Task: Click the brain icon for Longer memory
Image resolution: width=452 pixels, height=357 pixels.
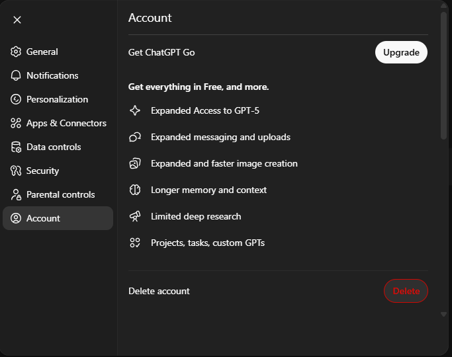Action: pos(135,190)
